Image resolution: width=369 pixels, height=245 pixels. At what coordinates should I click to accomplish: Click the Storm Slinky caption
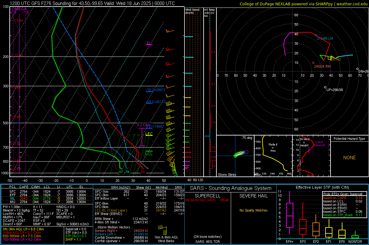click(x=227, y=175)
